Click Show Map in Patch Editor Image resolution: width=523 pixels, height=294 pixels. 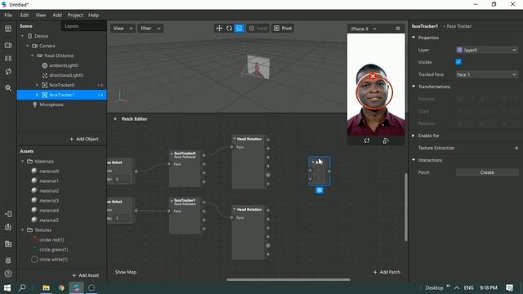click(125, 272)
